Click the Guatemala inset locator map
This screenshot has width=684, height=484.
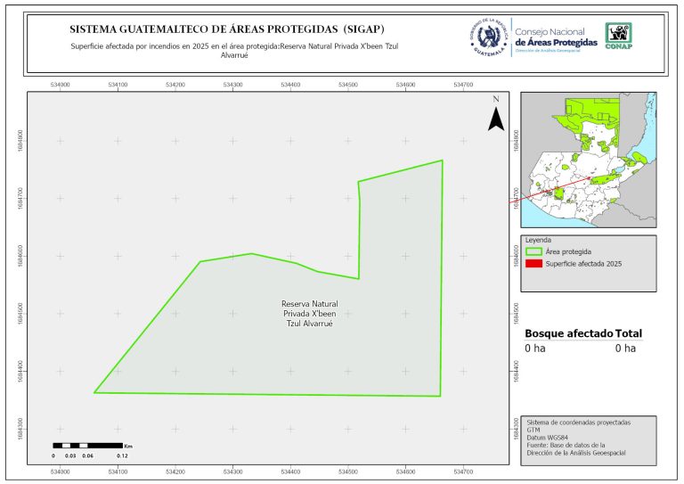click(587, 160)
